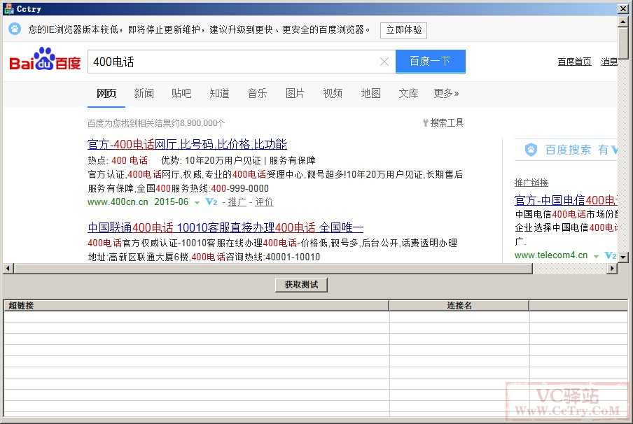Select the 网页 tab

pyautogui.click(x=106, y=94)
